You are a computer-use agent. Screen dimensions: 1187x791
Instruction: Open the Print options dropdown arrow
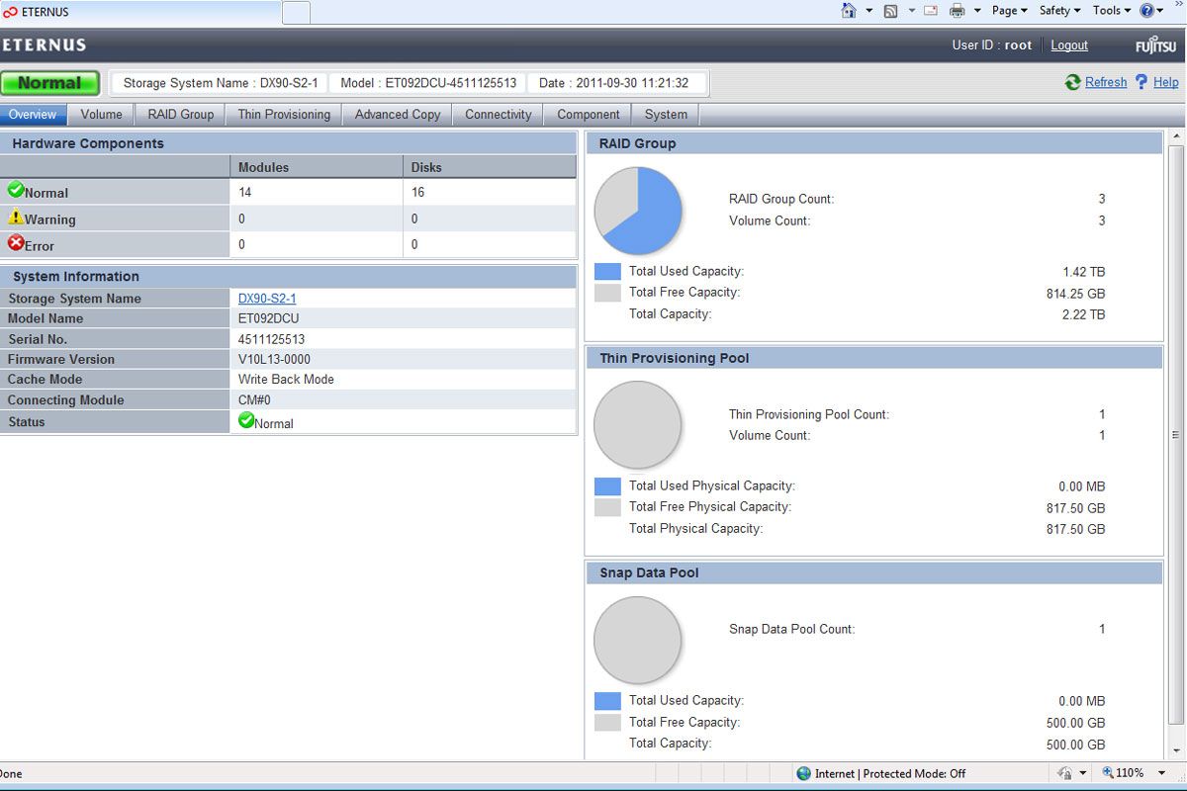point(977,11)
